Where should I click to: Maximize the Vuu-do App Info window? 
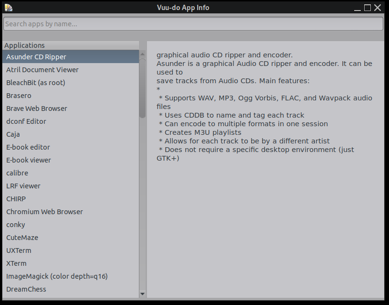368,8
